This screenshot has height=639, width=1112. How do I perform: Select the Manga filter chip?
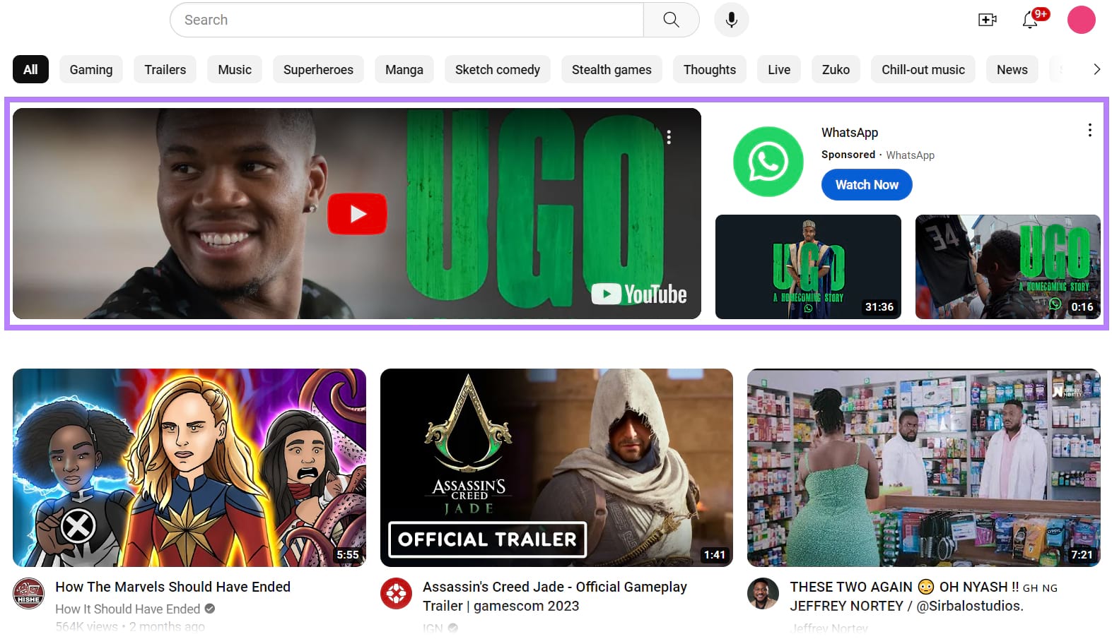[404, 69]
